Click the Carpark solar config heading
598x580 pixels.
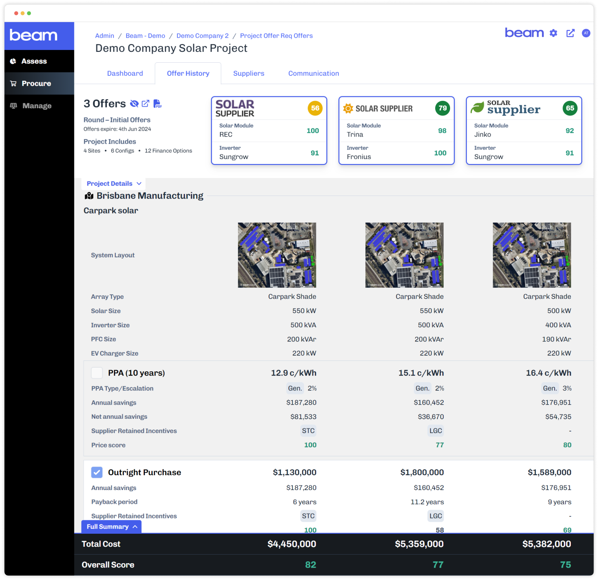pyautogui.click(x=111, y=211)
